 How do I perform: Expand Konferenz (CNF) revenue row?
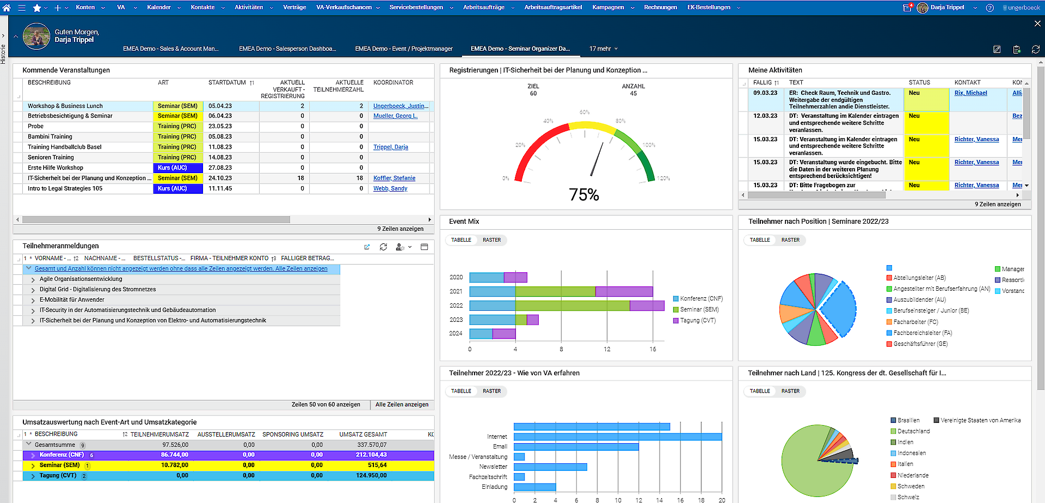33,455
